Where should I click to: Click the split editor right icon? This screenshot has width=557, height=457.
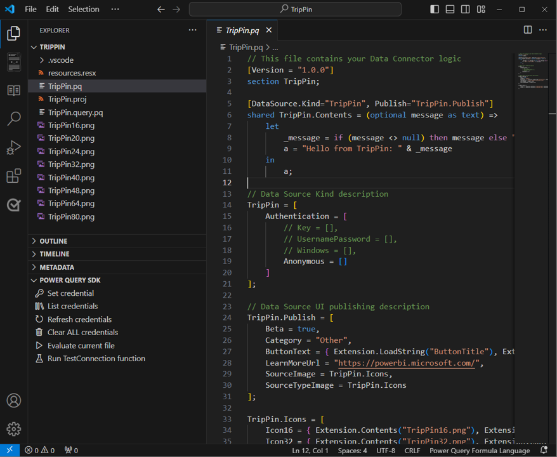click(528, 30)
